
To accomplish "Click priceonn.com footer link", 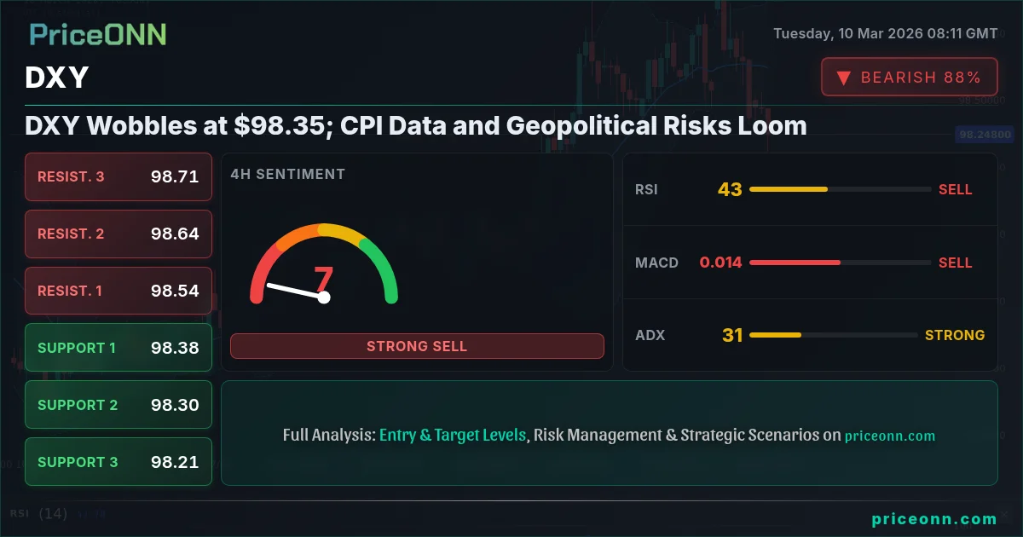I will click(934, 518).
